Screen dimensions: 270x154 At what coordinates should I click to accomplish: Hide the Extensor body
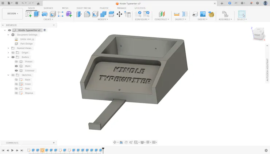click(16, 70)
